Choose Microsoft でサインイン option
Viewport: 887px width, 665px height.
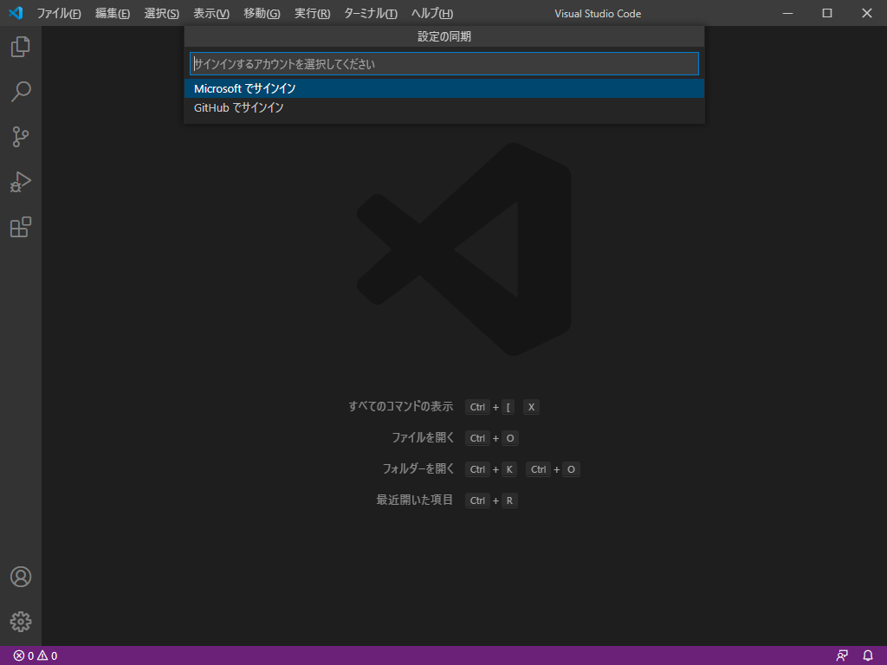(444, 88)
